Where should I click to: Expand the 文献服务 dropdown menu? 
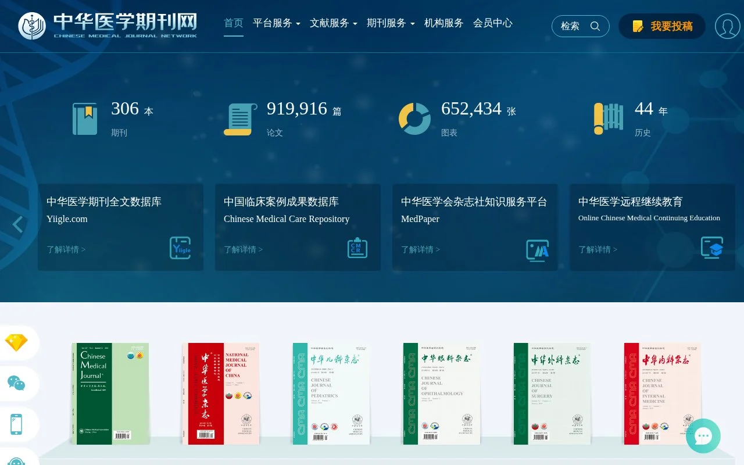[334, 23]
